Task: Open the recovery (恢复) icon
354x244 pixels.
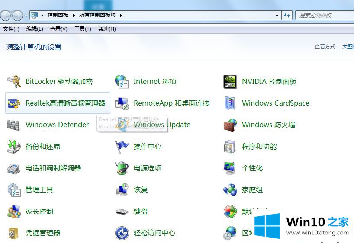Action: click(x=122, y=190)
